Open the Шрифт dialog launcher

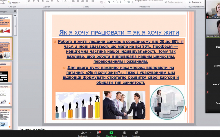point(68,7)
